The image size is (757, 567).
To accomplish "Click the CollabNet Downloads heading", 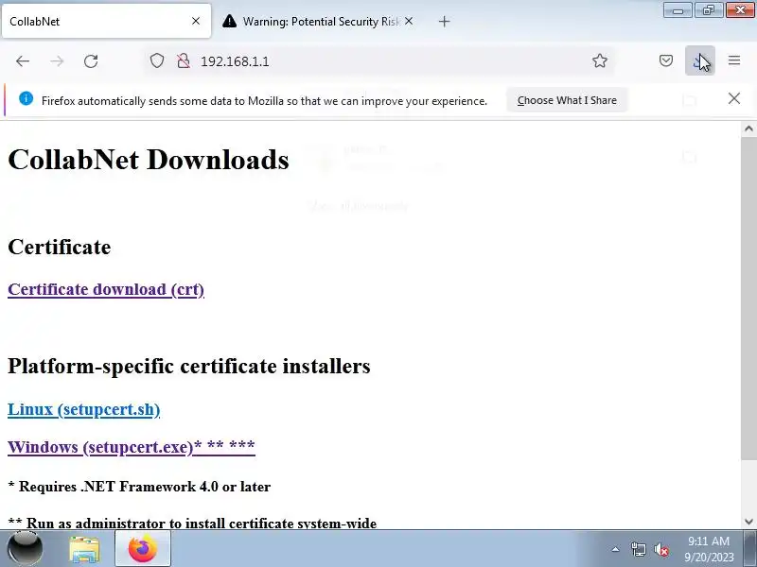I will click(149, 160).
